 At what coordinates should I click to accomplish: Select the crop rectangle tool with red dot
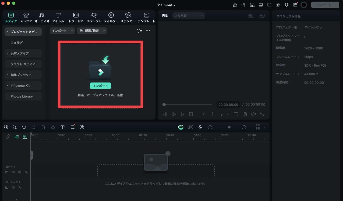point(73,127)
